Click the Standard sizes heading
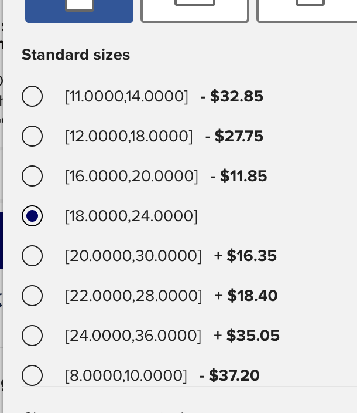The width and height of the screenshot is (357, 413). 76,55
